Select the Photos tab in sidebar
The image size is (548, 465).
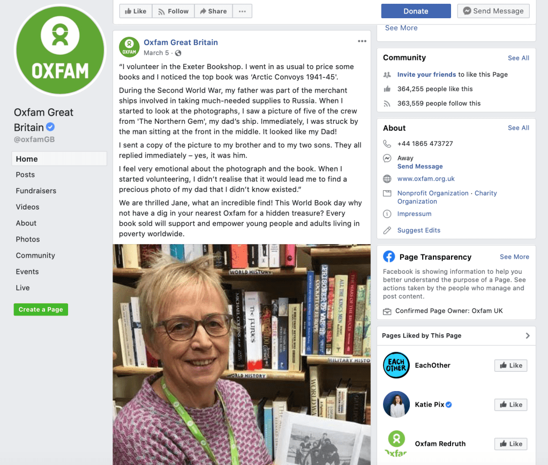click(x=28, y=239)
